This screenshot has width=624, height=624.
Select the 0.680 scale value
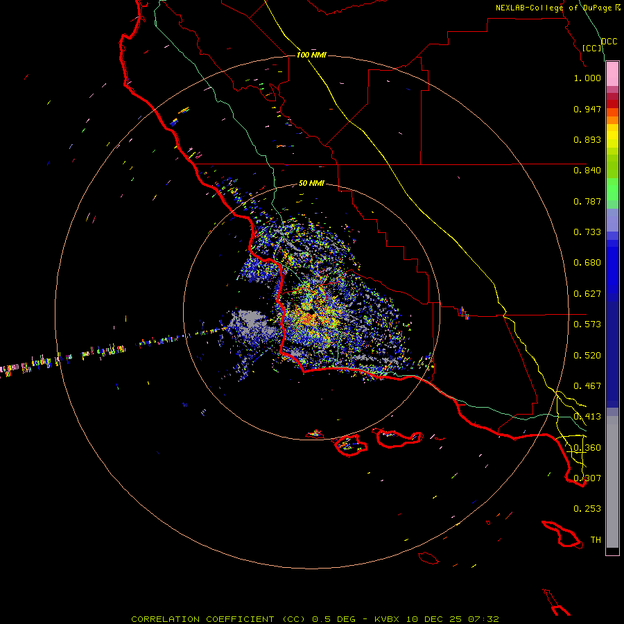point(587,263)
